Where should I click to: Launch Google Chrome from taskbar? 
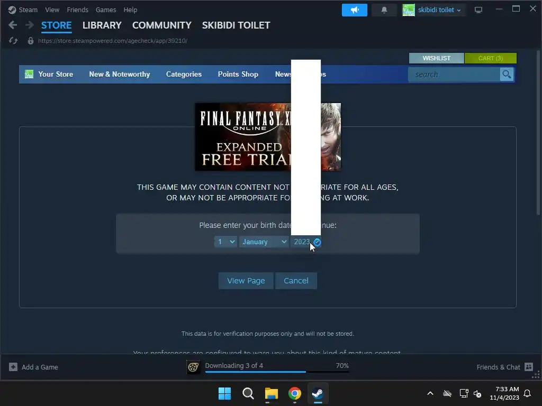coord(294,393)
